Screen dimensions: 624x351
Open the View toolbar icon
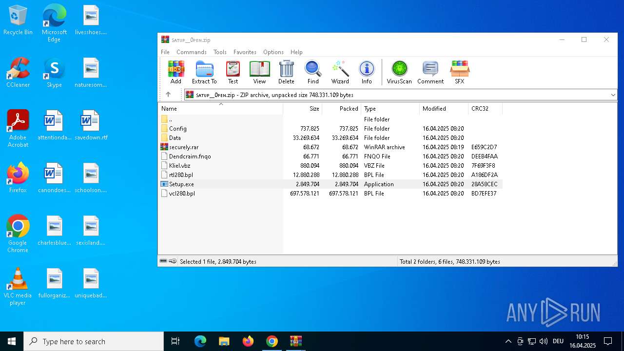259,72
